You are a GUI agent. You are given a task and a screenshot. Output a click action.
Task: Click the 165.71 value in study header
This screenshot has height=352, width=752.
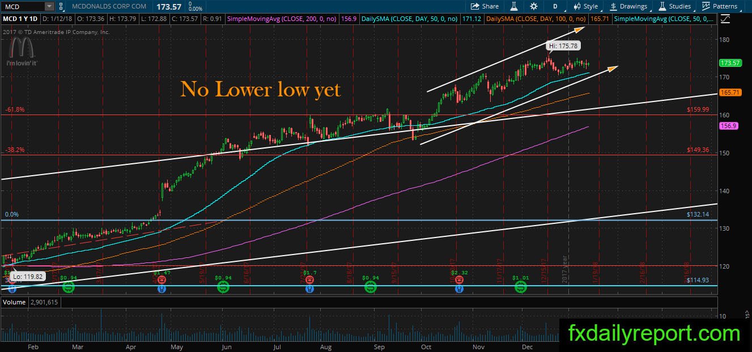coord(598,19)
